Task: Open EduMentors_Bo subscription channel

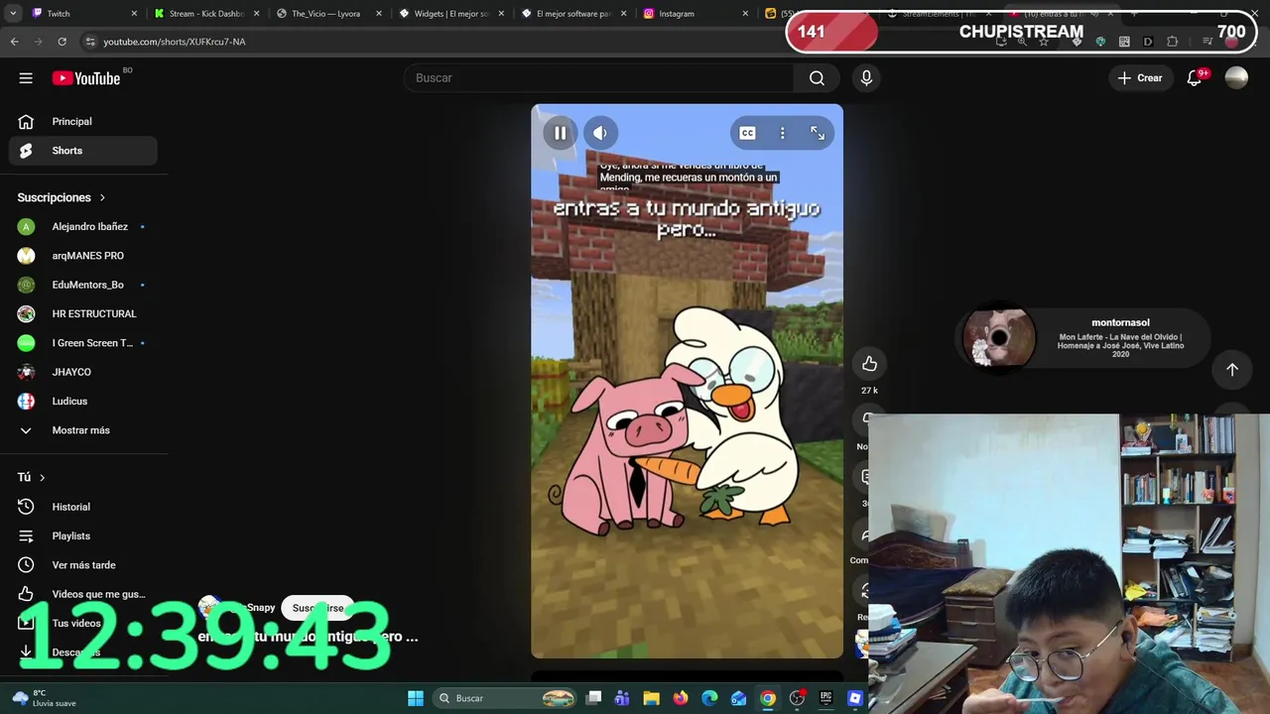Action: (x=83, y=285)
